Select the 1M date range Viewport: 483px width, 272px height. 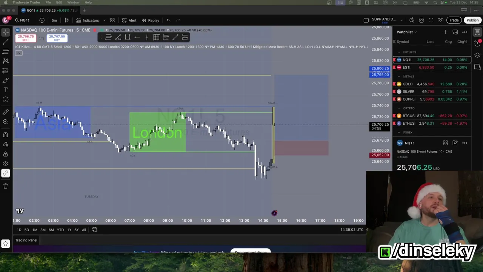click(35, 230)
